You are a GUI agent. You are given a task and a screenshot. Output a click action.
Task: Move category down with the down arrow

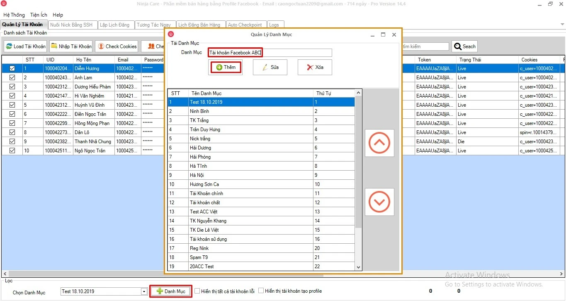tap(379, 202)
